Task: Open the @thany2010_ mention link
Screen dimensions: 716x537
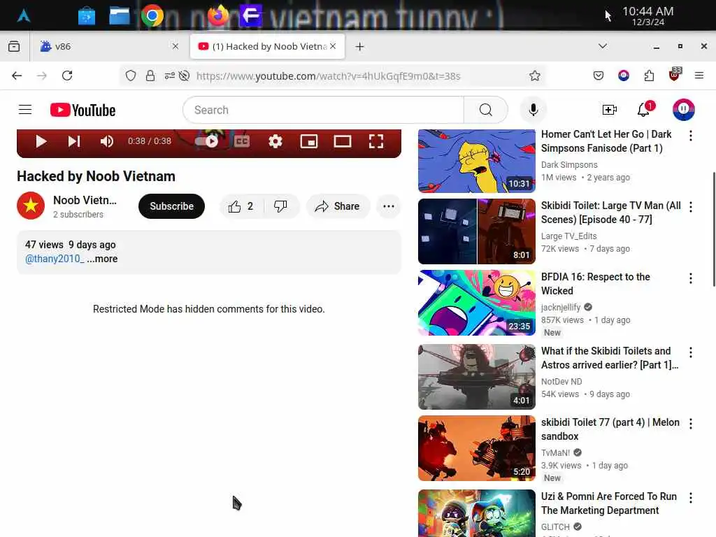Action: pos(55,259)
